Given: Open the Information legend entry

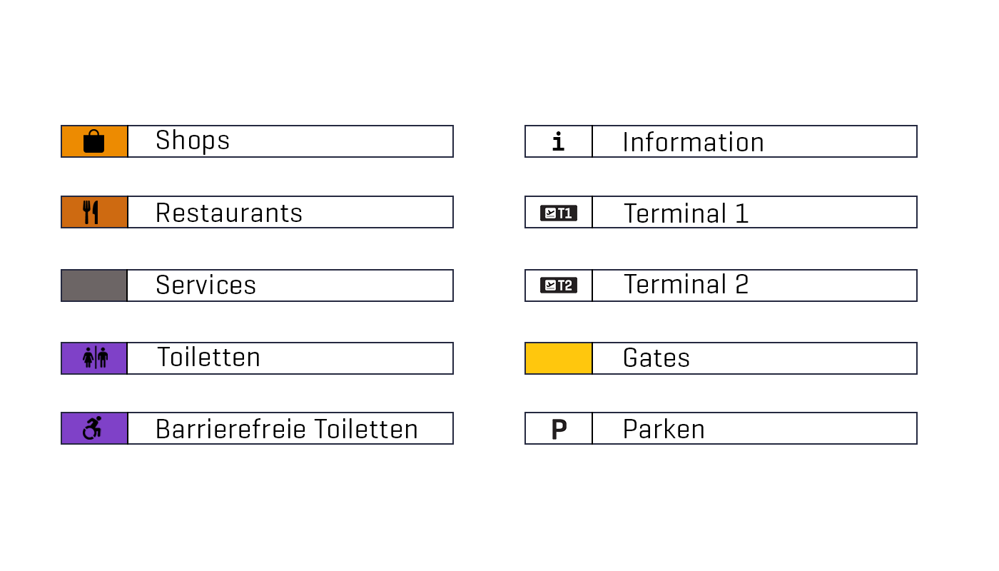Looking at the screenshot, I should pos(693,142).
